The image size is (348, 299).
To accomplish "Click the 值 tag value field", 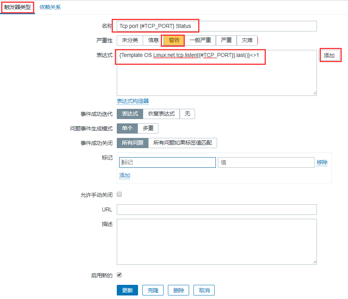I will 266,162.
